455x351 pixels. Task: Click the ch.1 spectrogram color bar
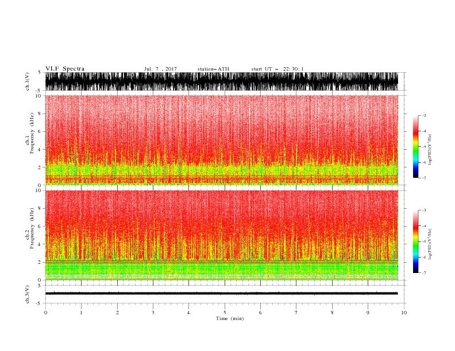click(415, 147)
